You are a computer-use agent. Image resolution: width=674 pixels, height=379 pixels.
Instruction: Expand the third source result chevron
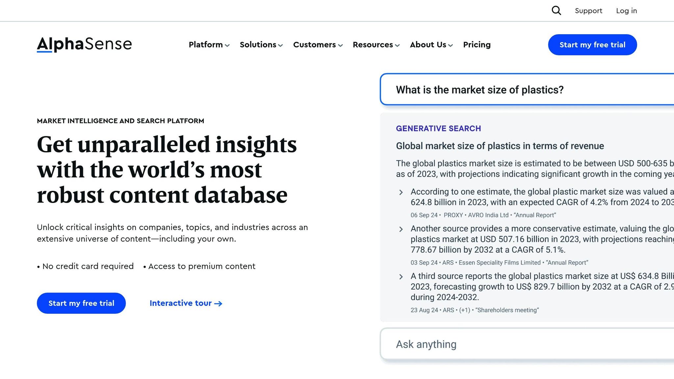pyautogui.click(x=401, y=277)
